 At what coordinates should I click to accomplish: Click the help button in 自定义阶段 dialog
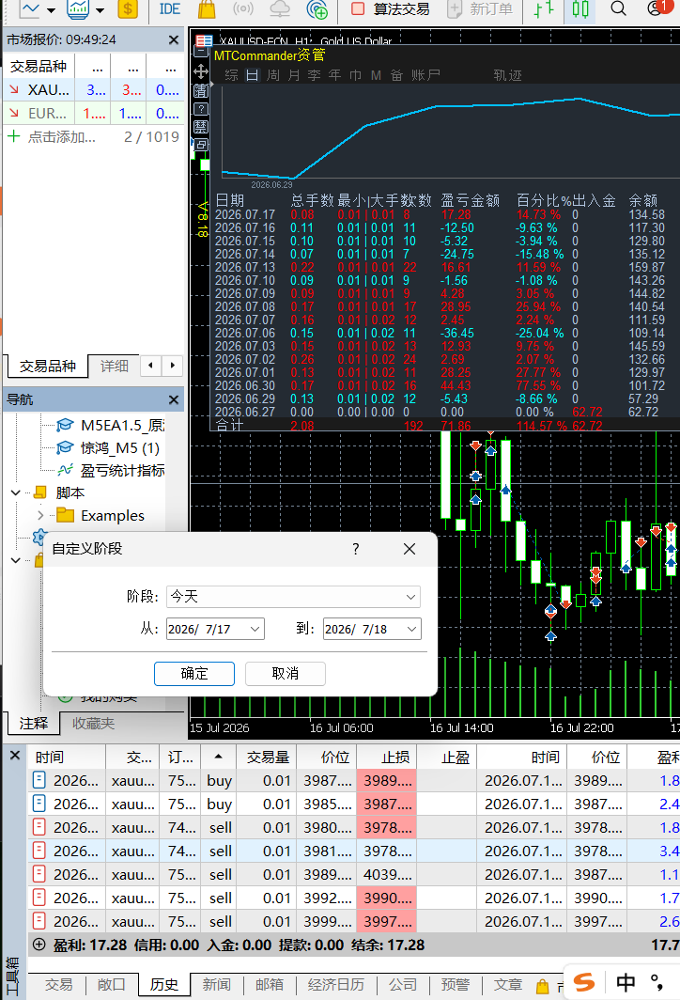click(356, 549)
